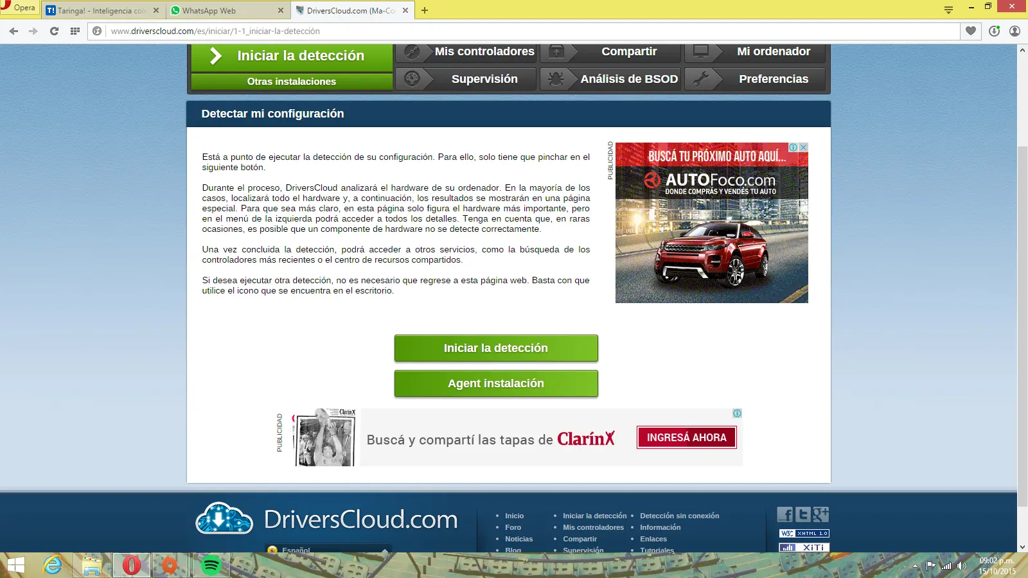Click the Mi ordenador monitor icon
This screenshot has height=578, width=1028.
[x=701, y=52]
